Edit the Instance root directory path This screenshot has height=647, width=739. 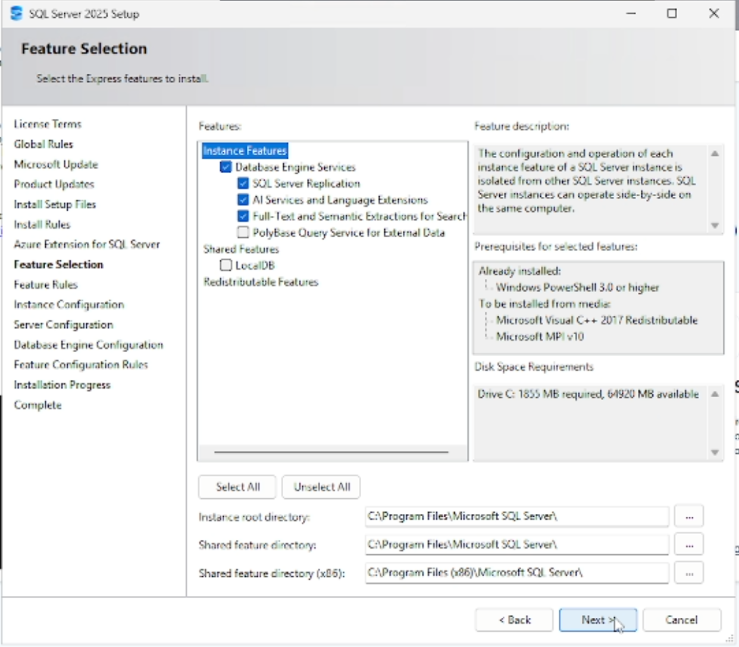coord(516,516)
